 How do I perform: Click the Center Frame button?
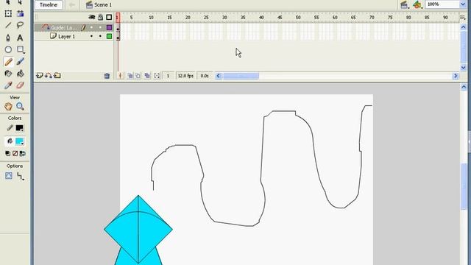pyautogui.click(x=120, y=76)
